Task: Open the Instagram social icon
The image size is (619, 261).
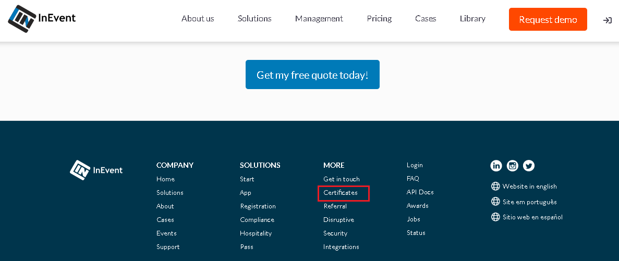Action: (x=513, y=166)
